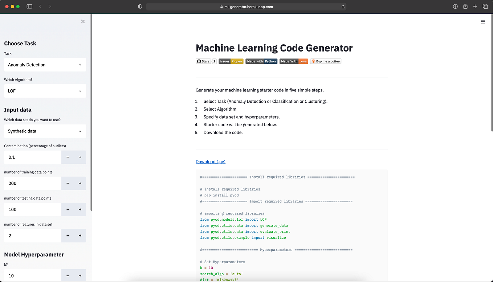This screenshot has width=493, height=282.
Task: Close the sidebar panel with the X
Action: pos(82,21)
